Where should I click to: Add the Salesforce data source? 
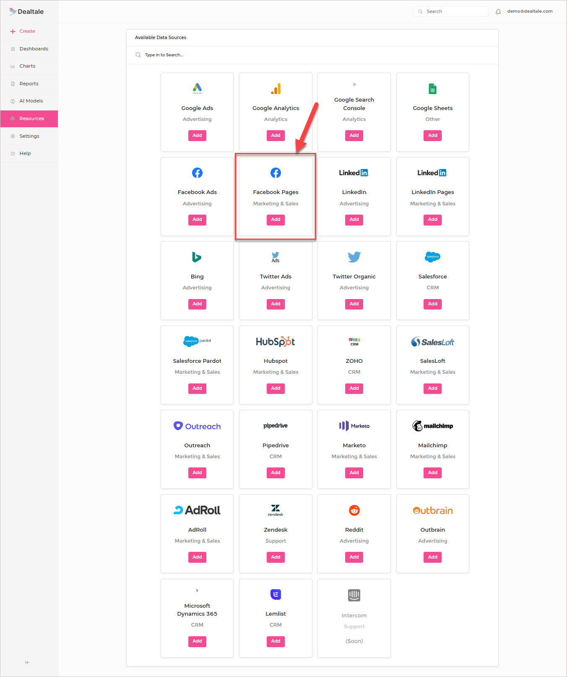coord(432,304)
